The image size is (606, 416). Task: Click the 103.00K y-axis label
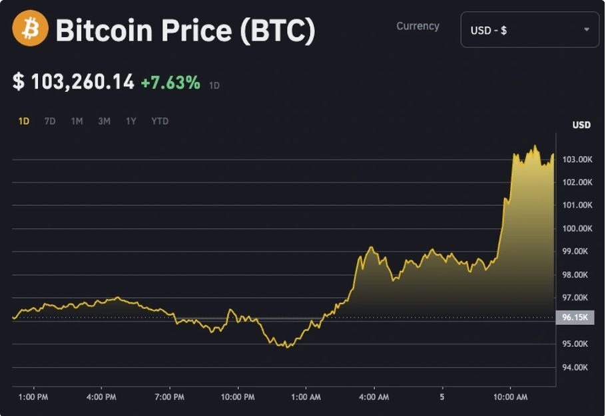tap(577, 159)
